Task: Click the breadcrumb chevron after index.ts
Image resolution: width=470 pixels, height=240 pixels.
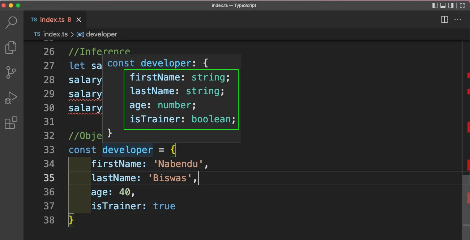Action: [72, 34]
